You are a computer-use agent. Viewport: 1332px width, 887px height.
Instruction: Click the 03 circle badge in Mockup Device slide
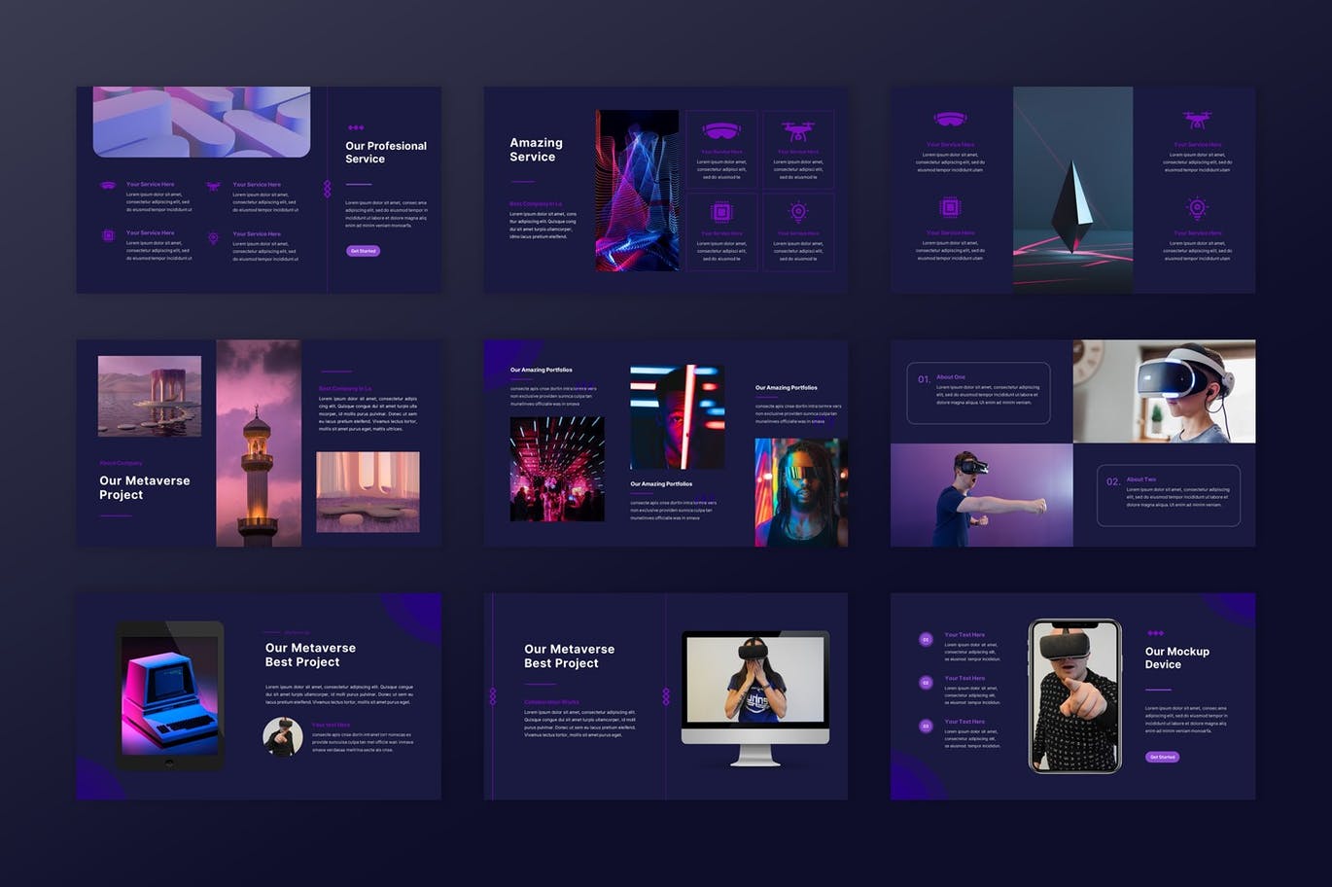click(x=926, y=726)
